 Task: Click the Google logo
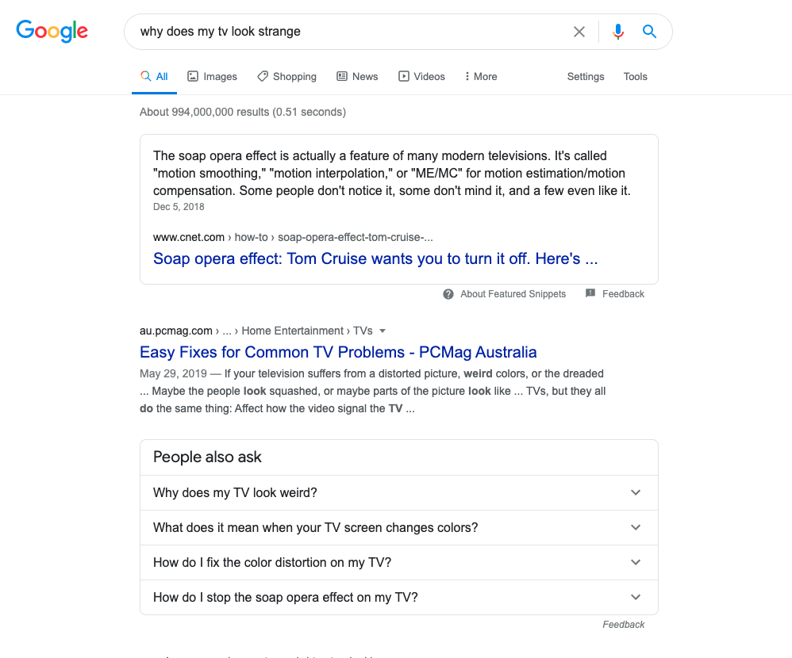52,32
